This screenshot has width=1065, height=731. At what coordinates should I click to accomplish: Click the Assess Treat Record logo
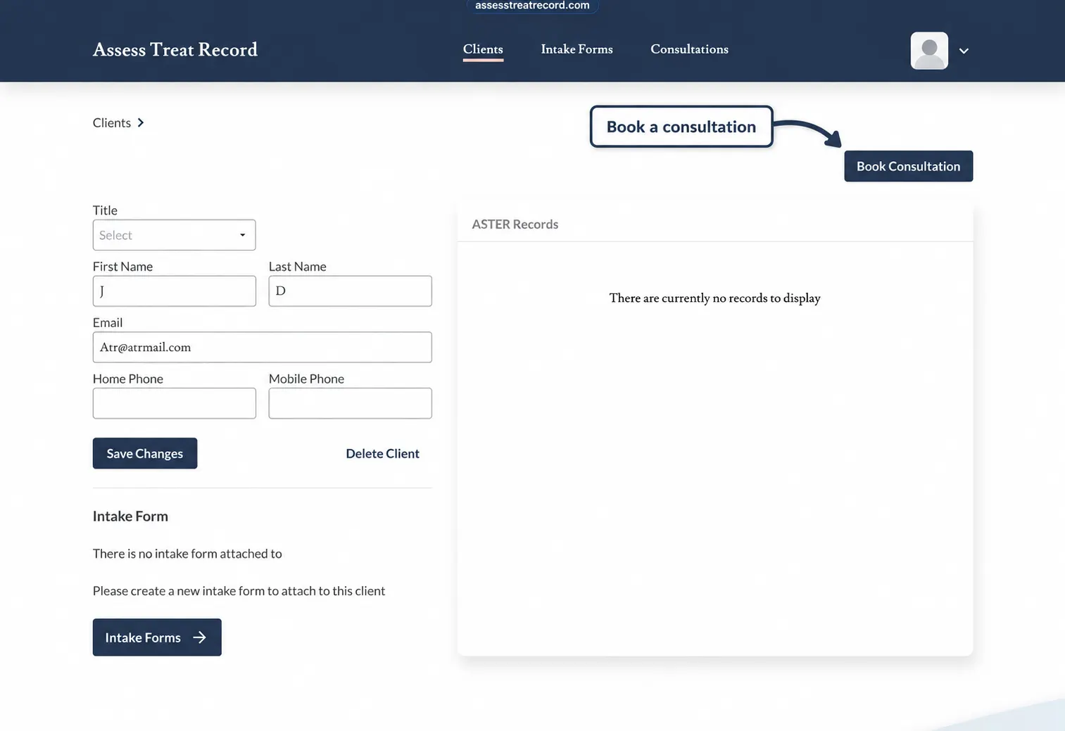point(175,50)
